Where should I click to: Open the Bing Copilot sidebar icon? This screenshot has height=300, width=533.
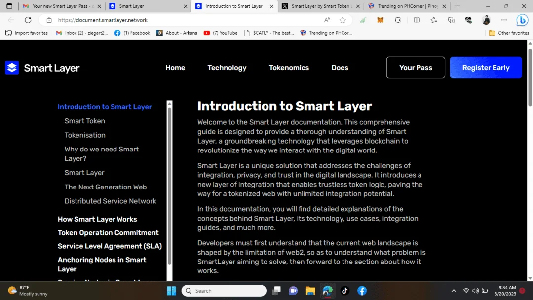coord(522,20)
